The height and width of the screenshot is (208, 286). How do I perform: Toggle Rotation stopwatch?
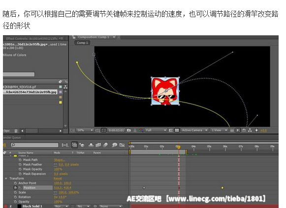[15, 197]
